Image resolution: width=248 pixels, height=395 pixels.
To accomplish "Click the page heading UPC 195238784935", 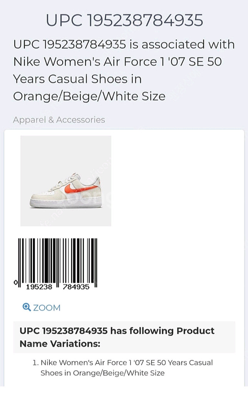I will point(124,20).
